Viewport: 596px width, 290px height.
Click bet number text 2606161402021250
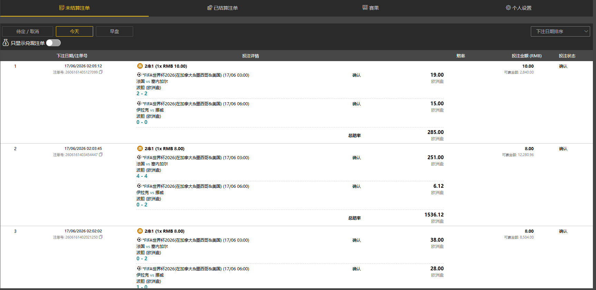click(x=81, y=237)
